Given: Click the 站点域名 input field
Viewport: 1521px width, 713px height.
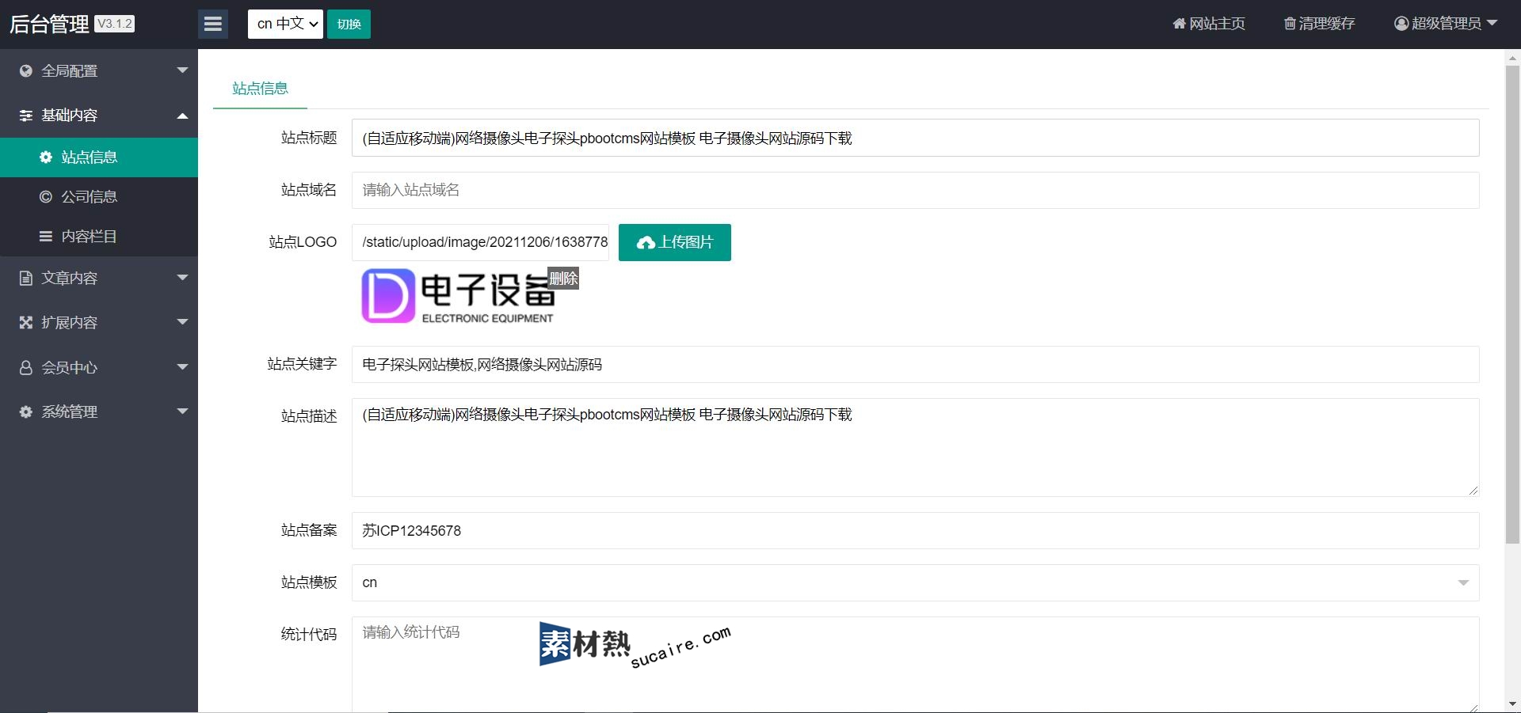Looking at the screenshot, I should click(915, 191).
